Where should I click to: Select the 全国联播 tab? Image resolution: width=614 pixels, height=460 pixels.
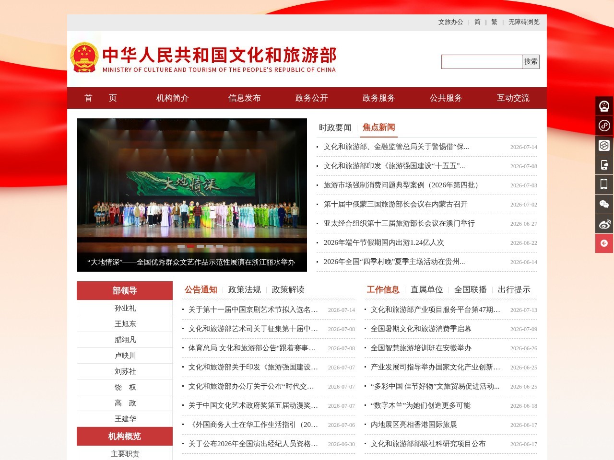point(471,289)
